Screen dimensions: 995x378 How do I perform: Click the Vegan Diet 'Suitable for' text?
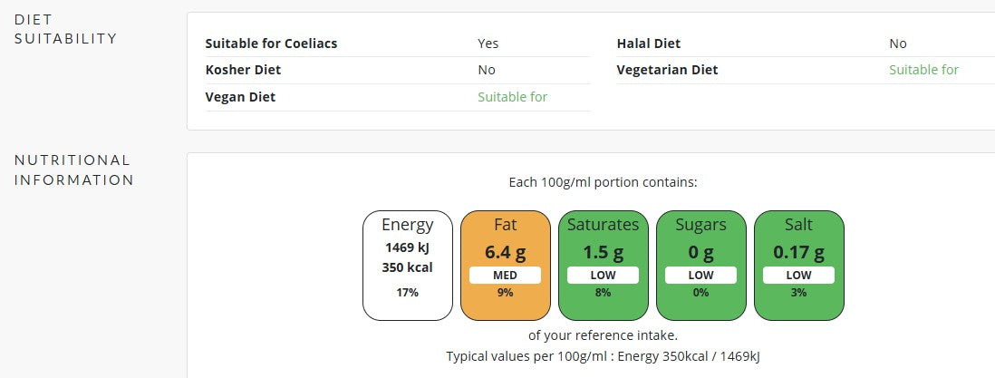click(x=512, y=97)
